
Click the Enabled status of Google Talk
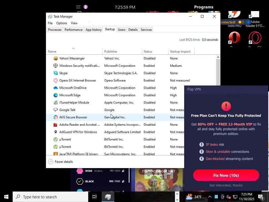pyautogui.click(x=149, y=110)
